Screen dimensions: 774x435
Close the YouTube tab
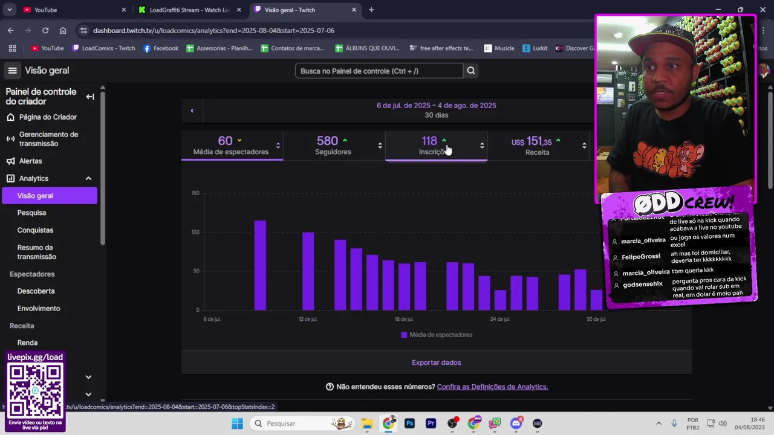(123, 10)
